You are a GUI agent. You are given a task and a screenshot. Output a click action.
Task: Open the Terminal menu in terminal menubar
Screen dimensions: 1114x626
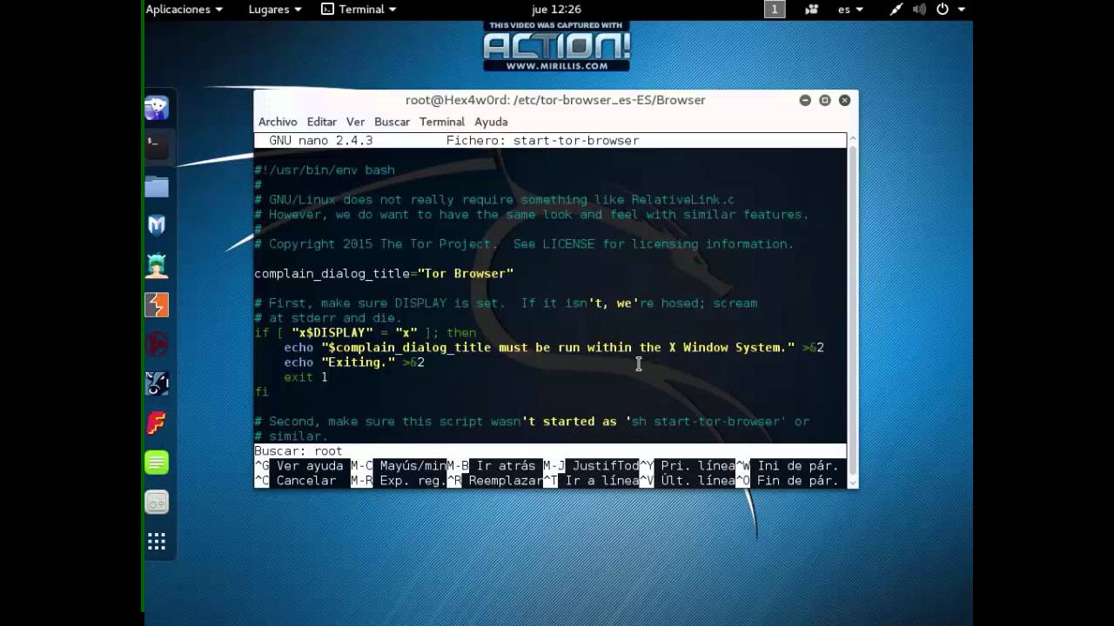[442, 122]
